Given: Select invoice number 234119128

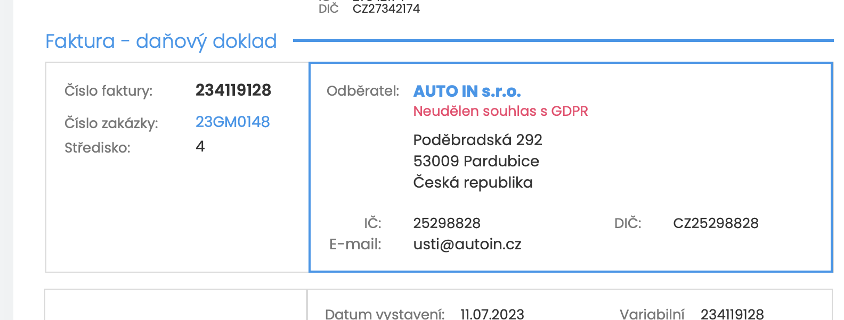Looking at the screenshot, I should (233, 90).
